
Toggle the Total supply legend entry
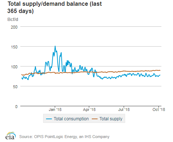pos(107,119)
